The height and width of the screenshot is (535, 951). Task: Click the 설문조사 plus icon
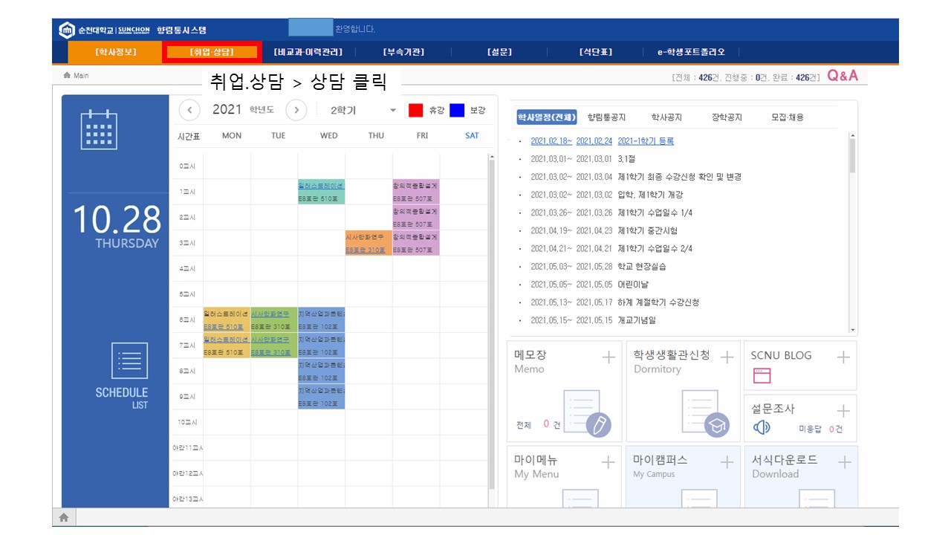843,411
